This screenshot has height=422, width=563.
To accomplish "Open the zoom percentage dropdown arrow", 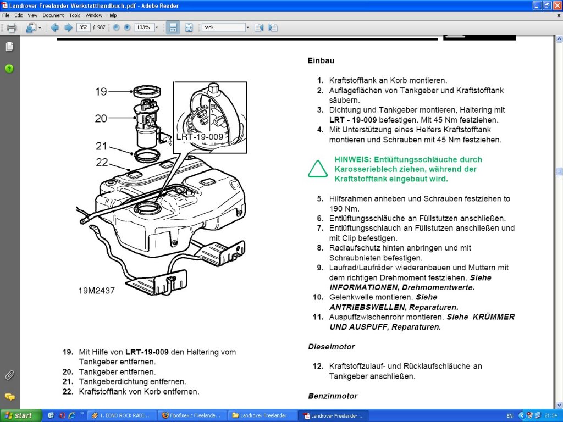I will (157, 27).
